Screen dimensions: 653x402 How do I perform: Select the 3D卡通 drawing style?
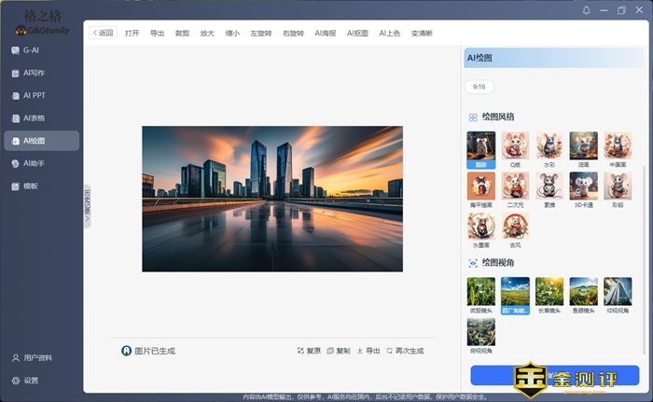tap(583, 189)
